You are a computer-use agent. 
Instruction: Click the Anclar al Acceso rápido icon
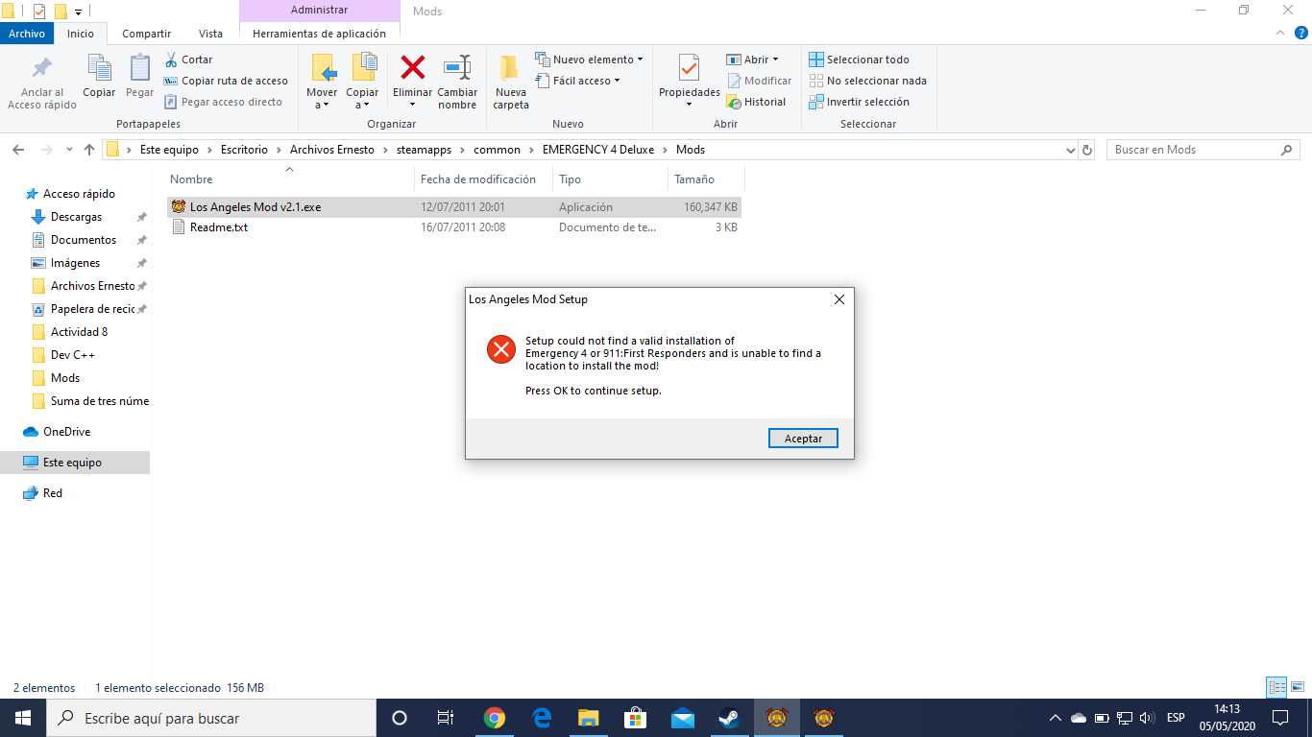coord(42,69)
